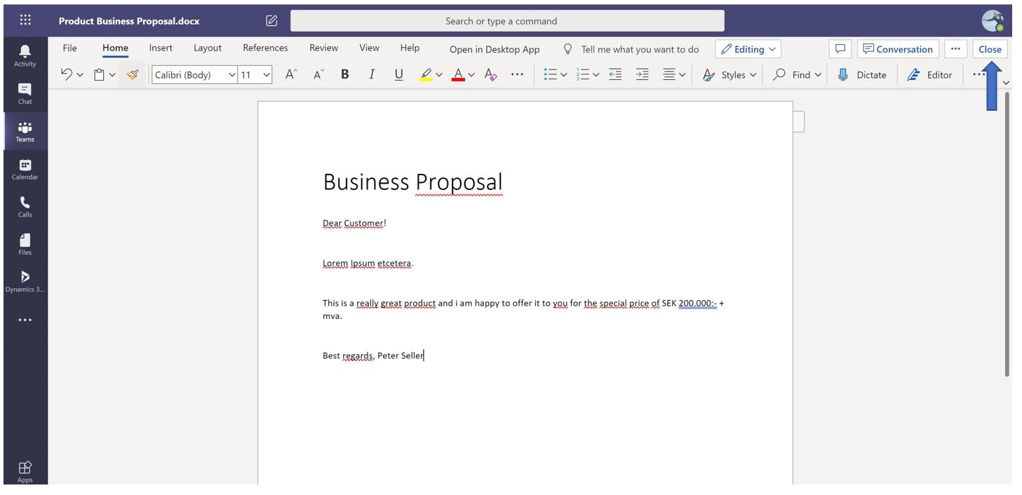Image resolution: width=1022 pixels, height=495 pixels.
Task: Switch to the Insert ribbon tab
Action: click(x=161, y=48)
